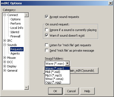This screenshot has width=114, height=97.
Task: Select Options under Connect
Action: point(16,19)
